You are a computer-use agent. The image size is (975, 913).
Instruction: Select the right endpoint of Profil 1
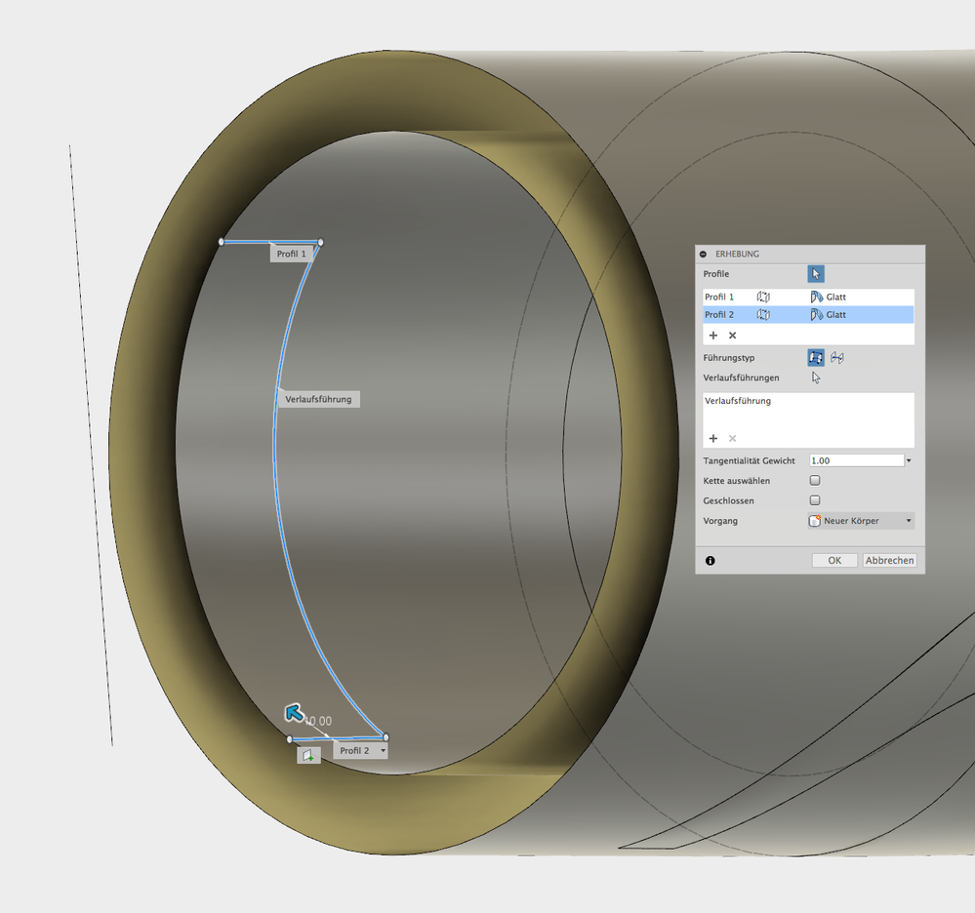point(320,242)
